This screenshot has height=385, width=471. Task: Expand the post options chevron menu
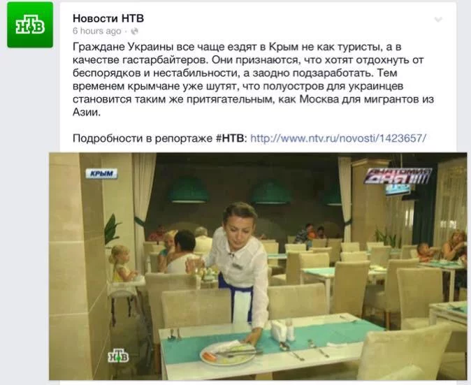438,20
